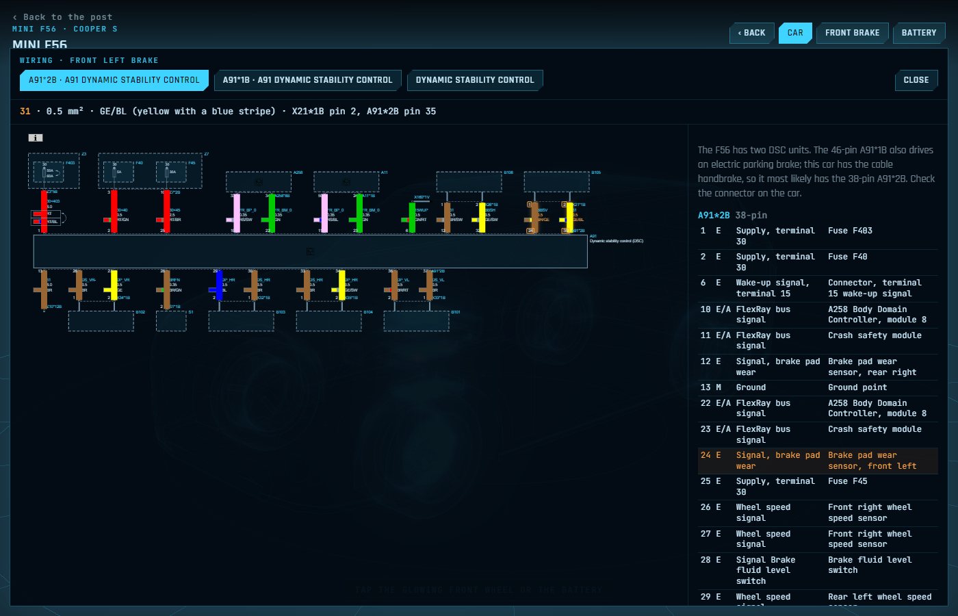
Task: Click the S1 switch box in the diagram
Action: 171,321
